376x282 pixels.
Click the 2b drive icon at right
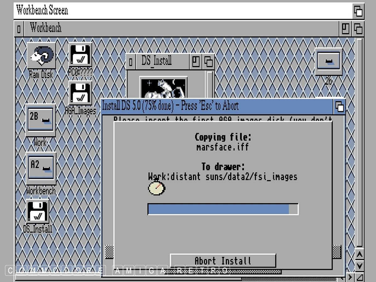pyautogui.click(x=328, y=61)
